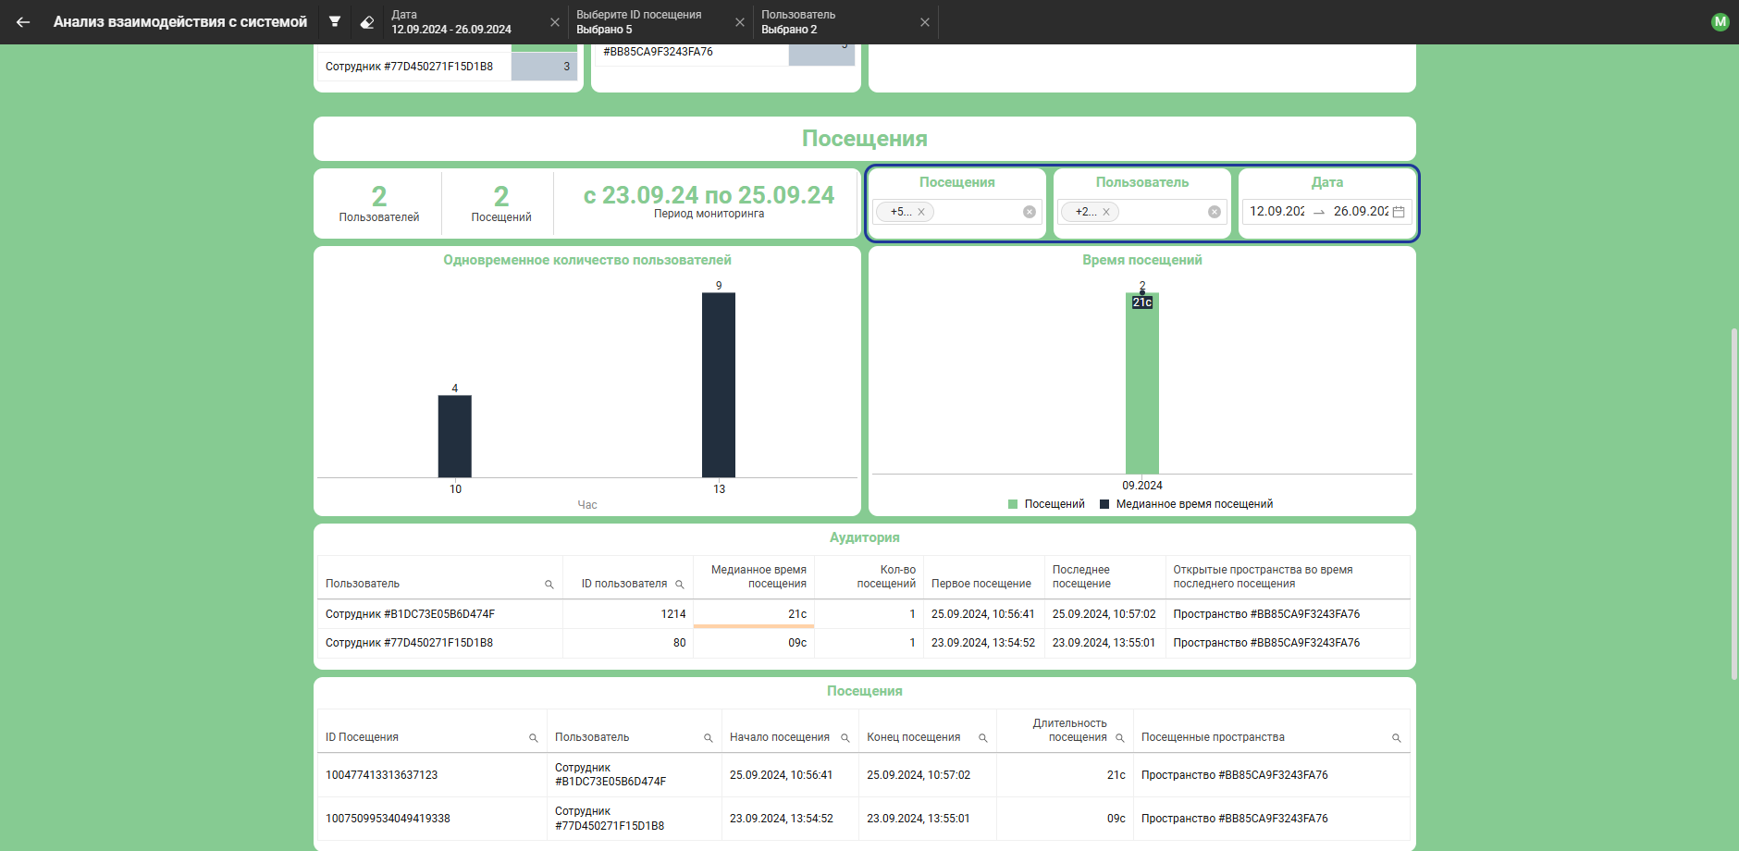Set end date 26.09.2024 field
The height and width of the screenshot is (851, 1739).
click(1361, 212)
